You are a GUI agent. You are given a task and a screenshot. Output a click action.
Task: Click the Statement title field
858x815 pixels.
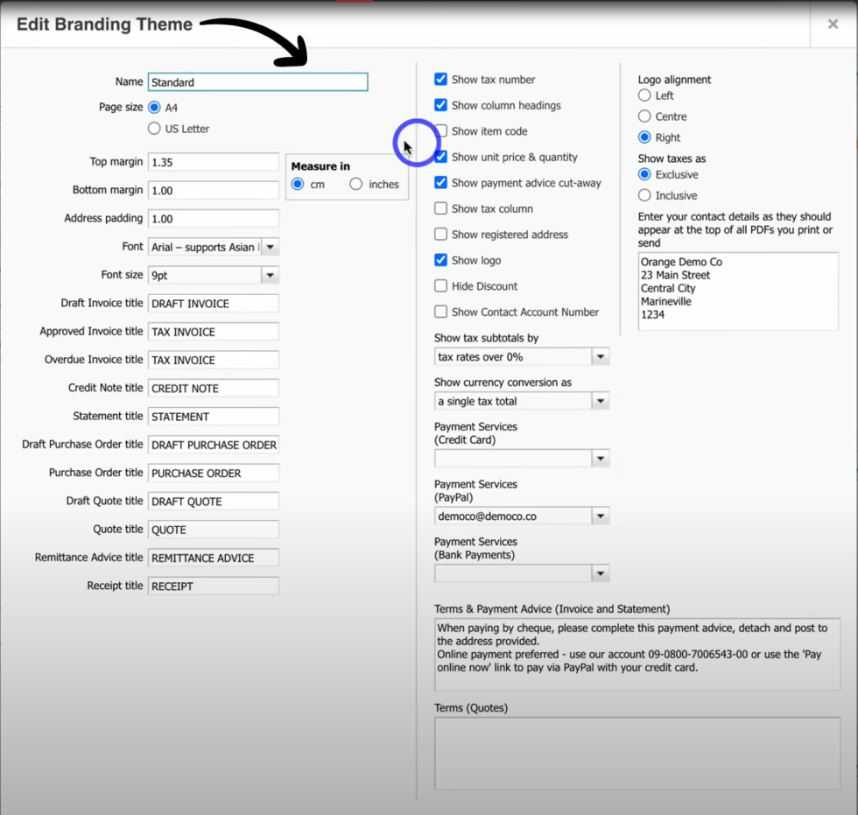click(x=213, y=416)
